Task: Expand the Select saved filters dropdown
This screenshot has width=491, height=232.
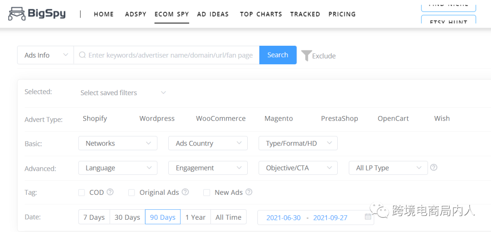Action: (x=123, y=93)
